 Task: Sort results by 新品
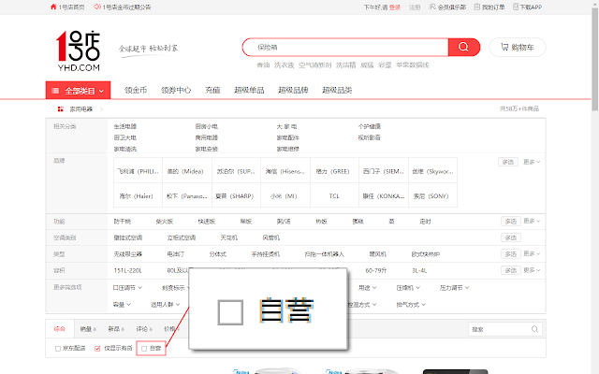(x=116, y=328)
